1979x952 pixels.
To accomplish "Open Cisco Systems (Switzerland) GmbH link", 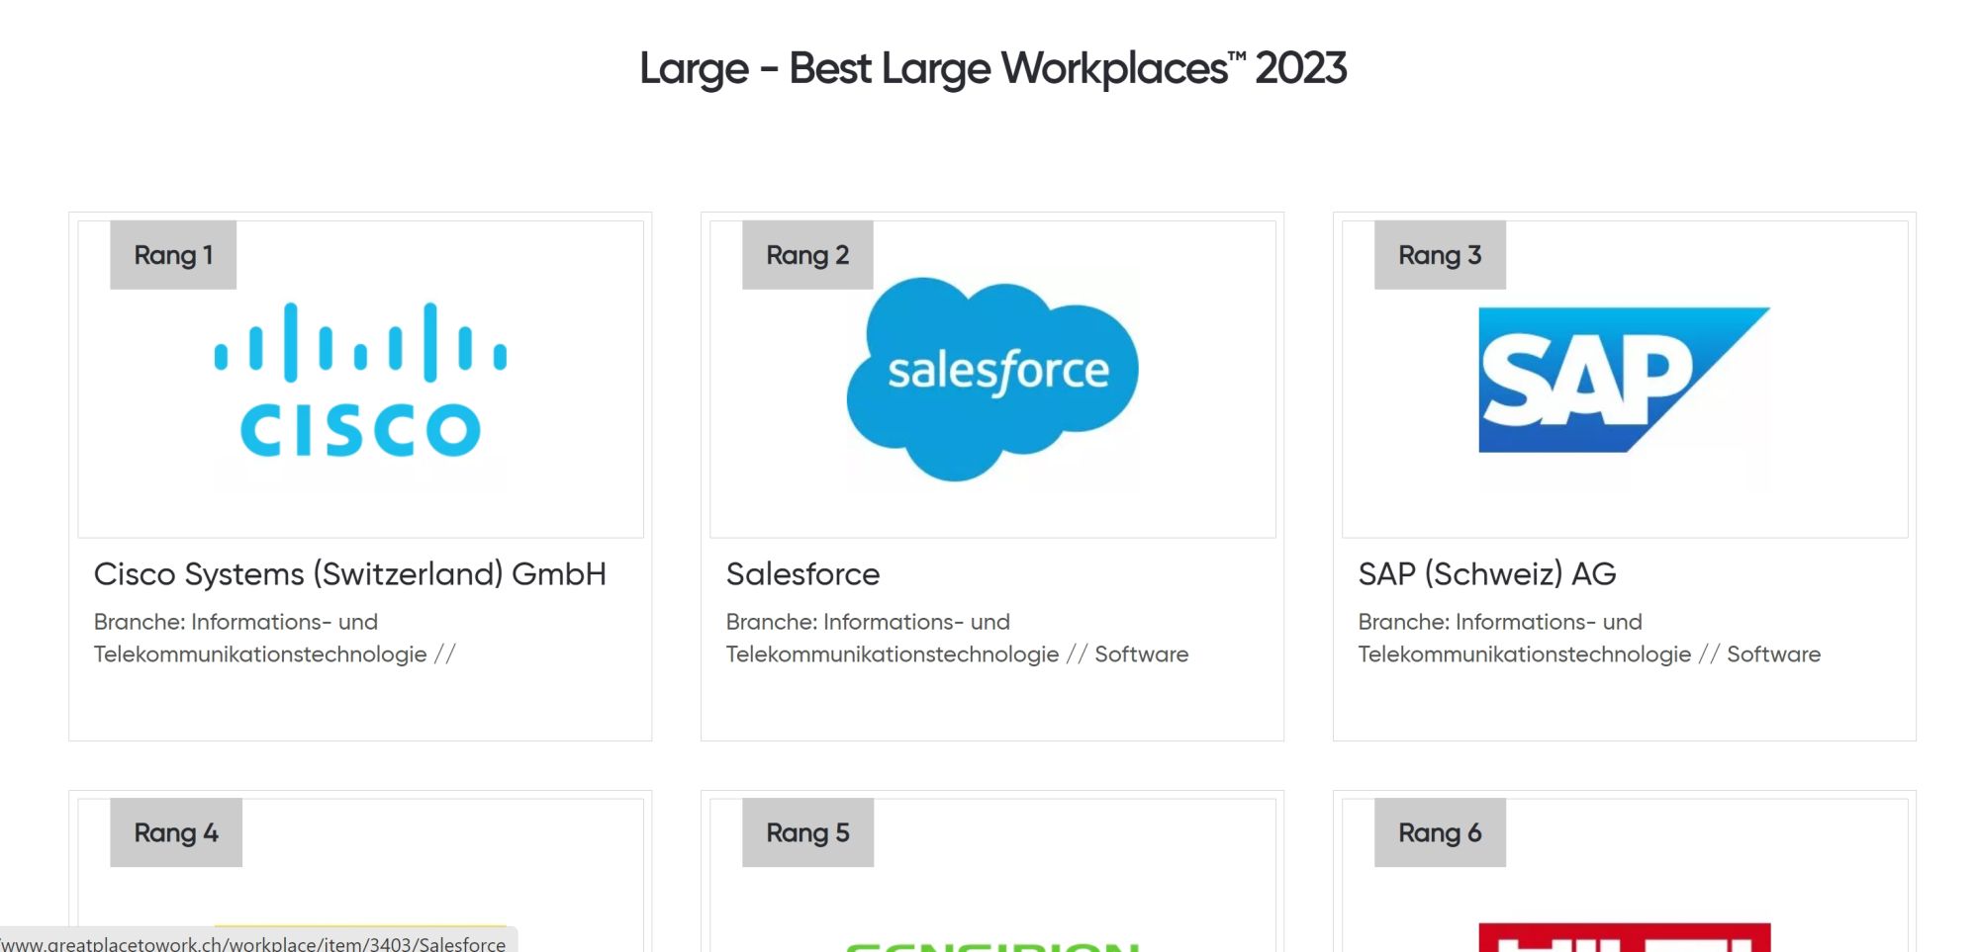I will (350, 574).
